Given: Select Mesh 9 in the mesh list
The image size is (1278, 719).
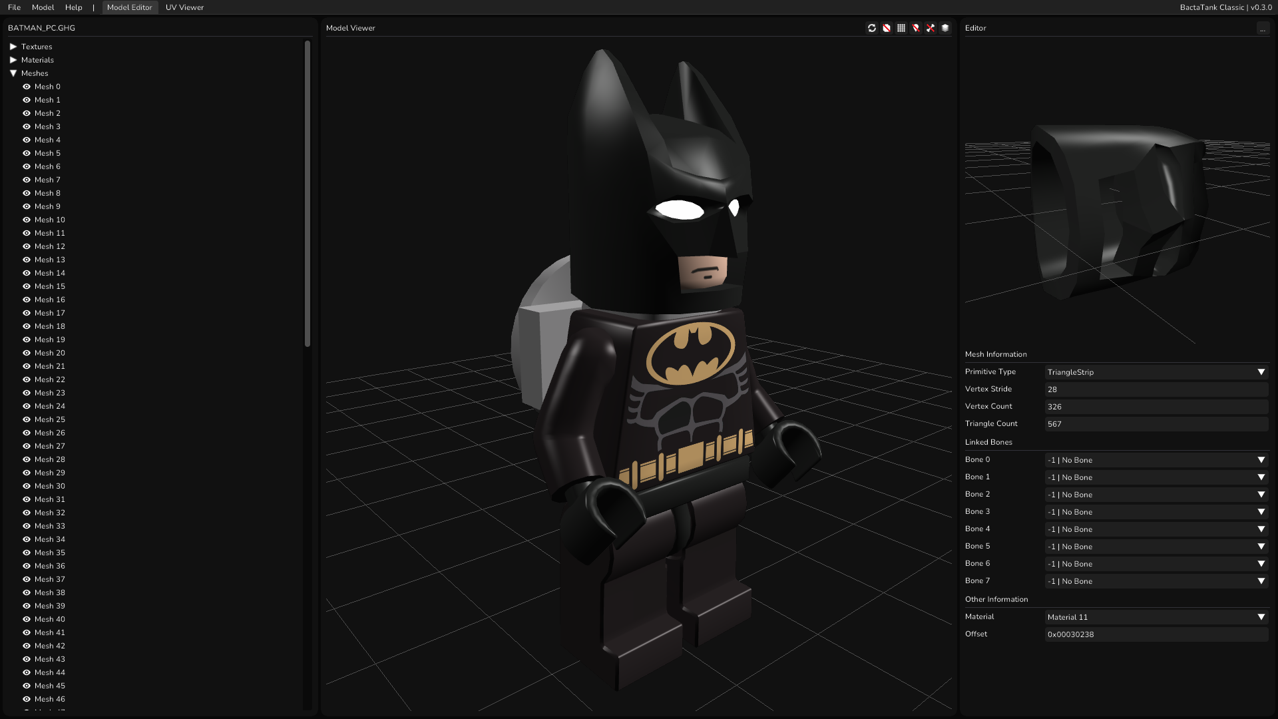Looking at the screenshot, I should pyautogui.click(x=47, y=206).
